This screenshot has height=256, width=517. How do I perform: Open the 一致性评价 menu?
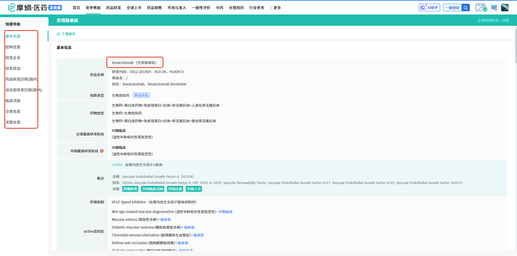point(201,8)
